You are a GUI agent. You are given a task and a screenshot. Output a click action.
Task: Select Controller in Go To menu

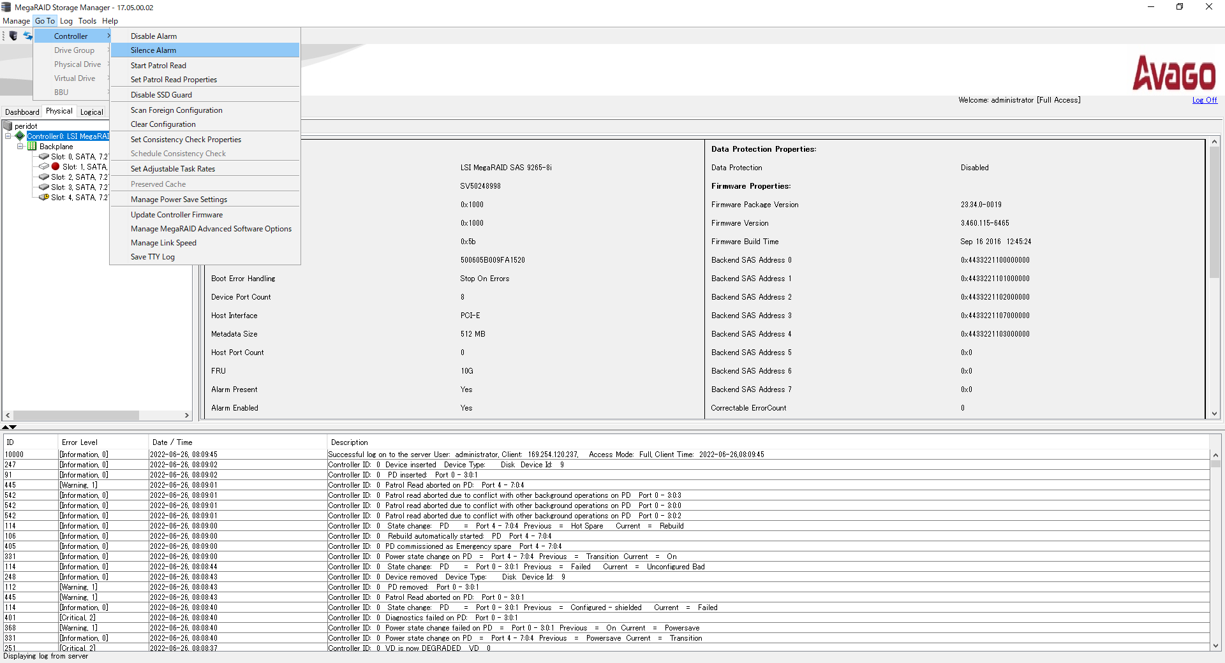[72, 36]
